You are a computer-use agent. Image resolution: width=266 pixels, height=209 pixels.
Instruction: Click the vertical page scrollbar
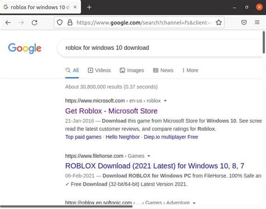click(264, 42)
